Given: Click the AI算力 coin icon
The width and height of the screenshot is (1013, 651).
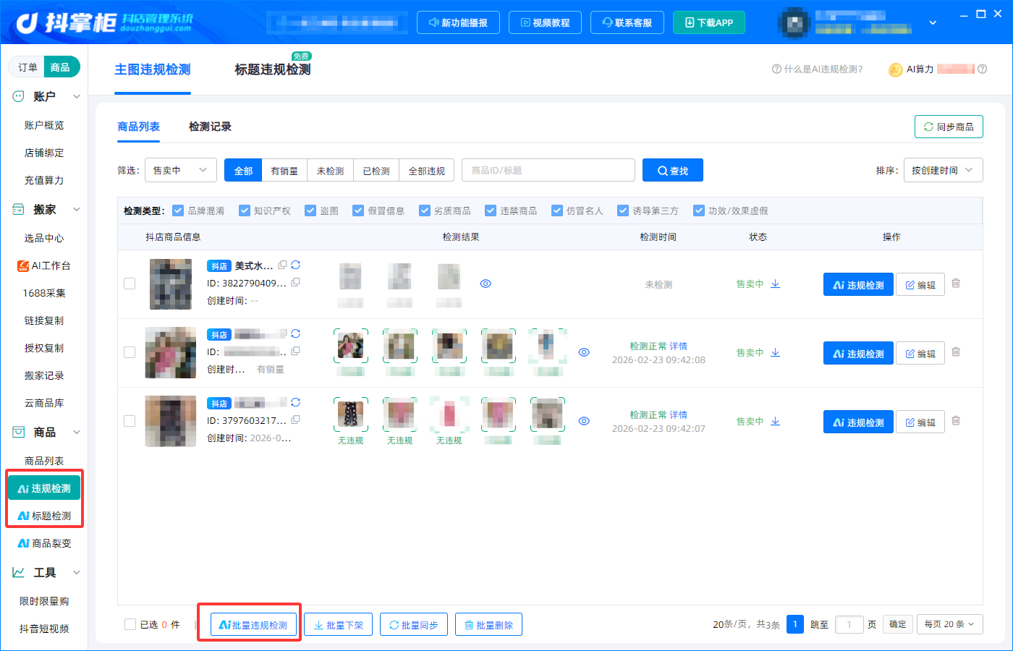Looking at the screenshot, I should coord(895,69).
